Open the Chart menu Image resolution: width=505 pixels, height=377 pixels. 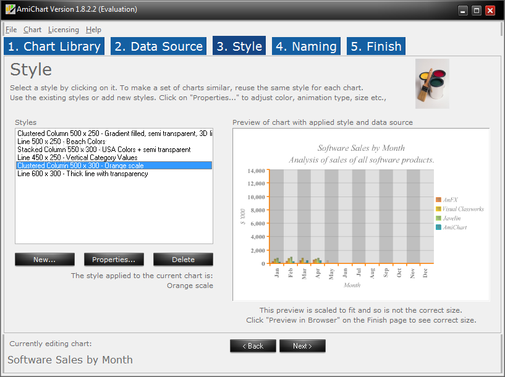(32, 30)
